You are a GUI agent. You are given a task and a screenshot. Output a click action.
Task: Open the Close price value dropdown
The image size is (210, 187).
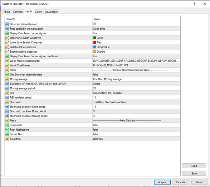point(136,29)
